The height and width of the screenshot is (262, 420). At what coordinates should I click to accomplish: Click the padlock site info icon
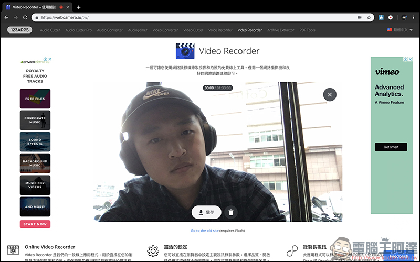point(37,17)
